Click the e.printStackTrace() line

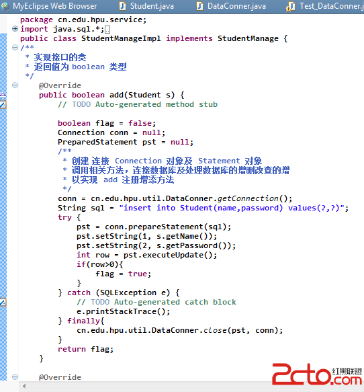point(123,311)
